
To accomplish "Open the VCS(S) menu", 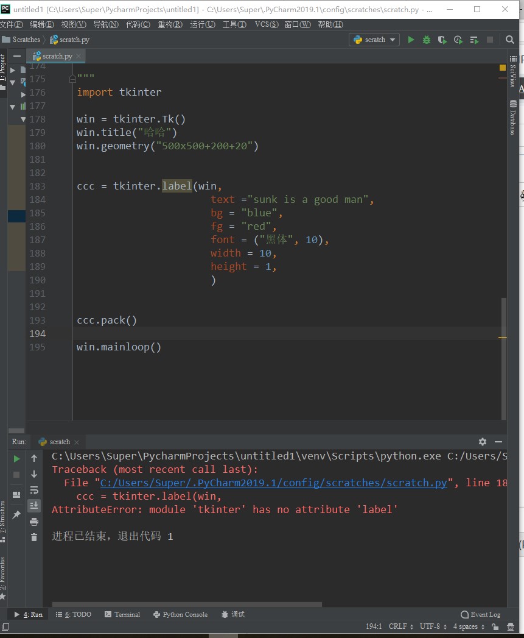I will point(267,24).
